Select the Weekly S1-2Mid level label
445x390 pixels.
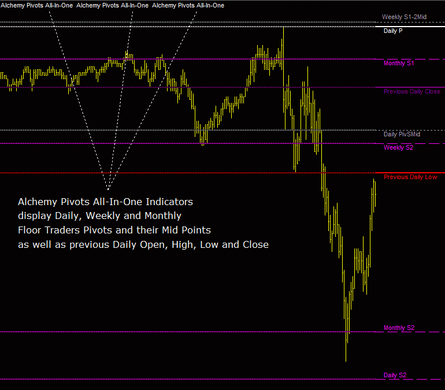404,17
